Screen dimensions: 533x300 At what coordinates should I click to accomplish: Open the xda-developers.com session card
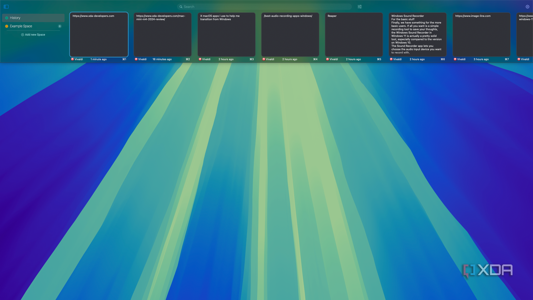pos(99,35)
